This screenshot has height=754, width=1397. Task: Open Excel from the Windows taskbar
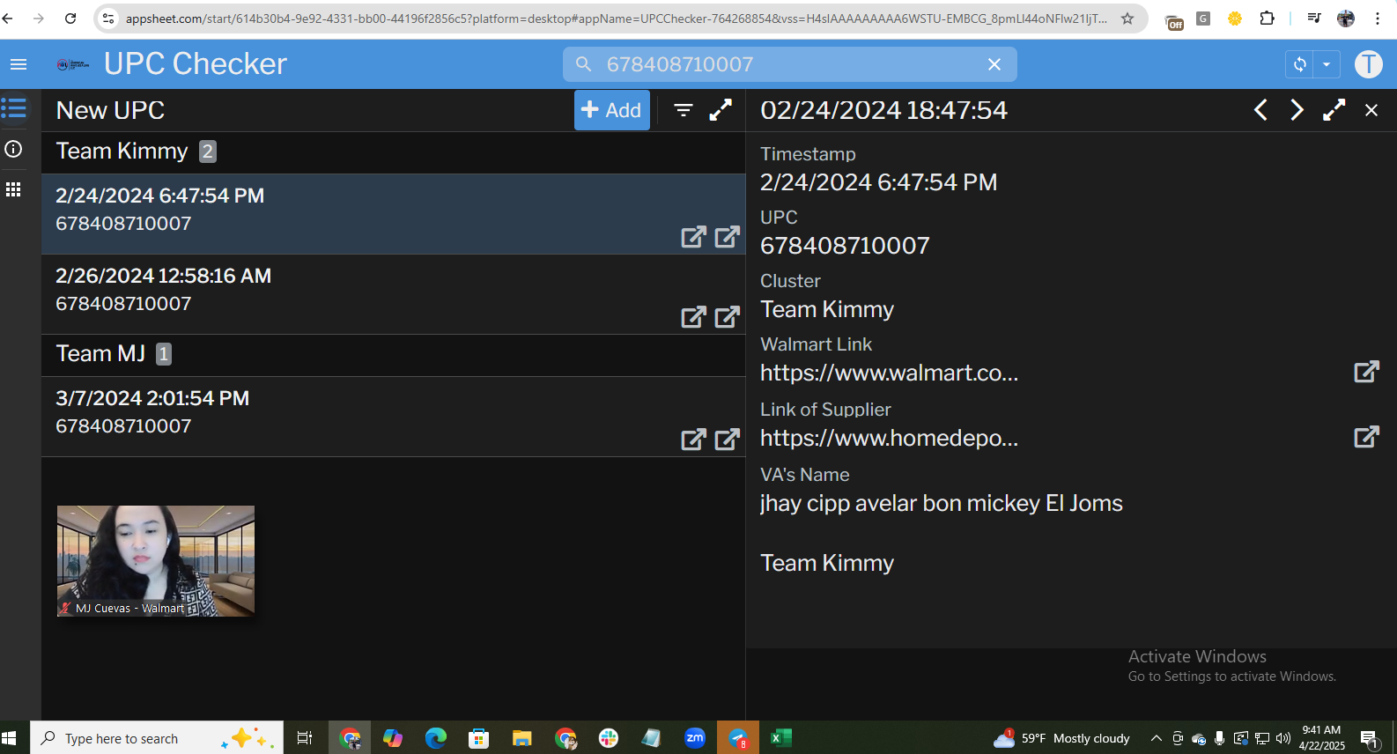click(780, 738)
